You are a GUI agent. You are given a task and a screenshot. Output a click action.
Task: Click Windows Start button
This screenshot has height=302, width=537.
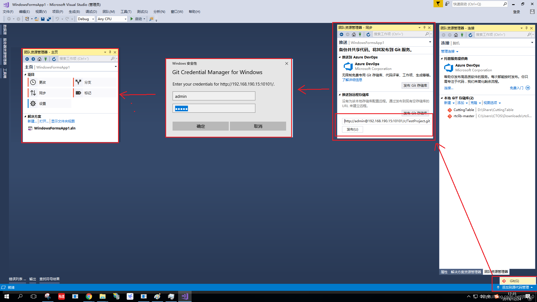pos(7,296)
